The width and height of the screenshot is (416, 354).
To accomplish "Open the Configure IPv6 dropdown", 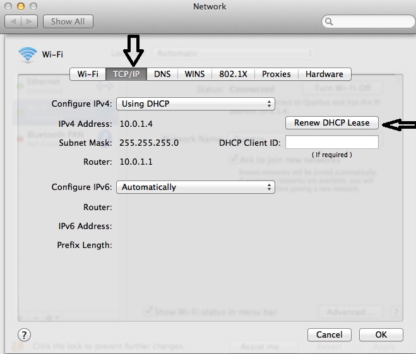I will tap(196, 187).
